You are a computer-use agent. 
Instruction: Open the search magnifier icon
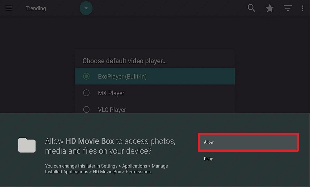251,8
